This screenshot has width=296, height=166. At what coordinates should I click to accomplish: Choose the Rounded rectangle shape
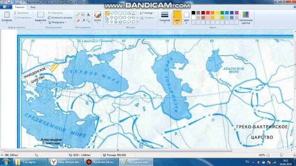pyautogui.click(x=124, y=13)
